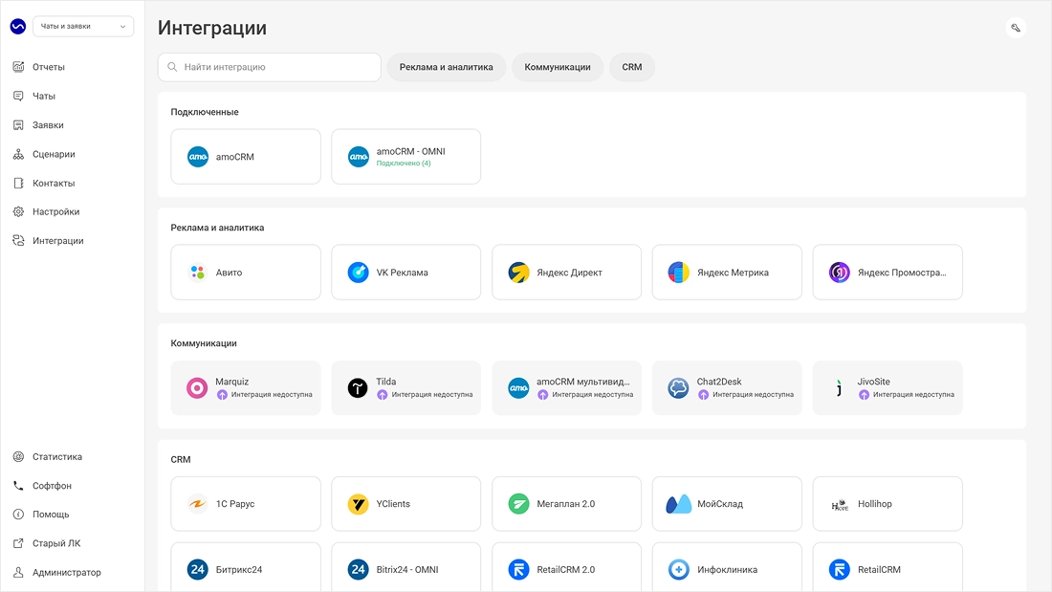
Task: Open the Битрикс24 integration
Action: (246, 567)
